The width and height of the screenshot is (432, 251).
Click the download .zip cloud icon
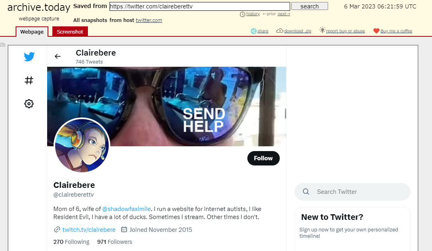click(280, 31)
